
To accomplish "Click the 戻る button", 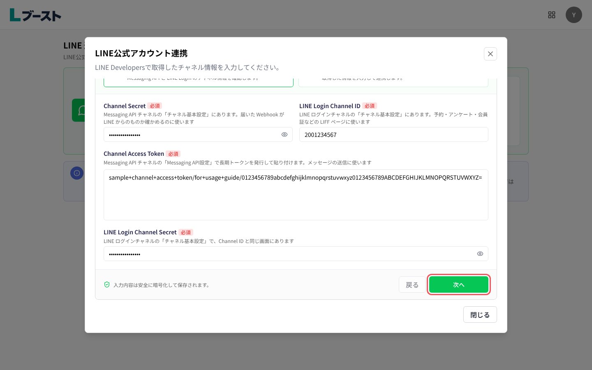I will tap(412, 284).
